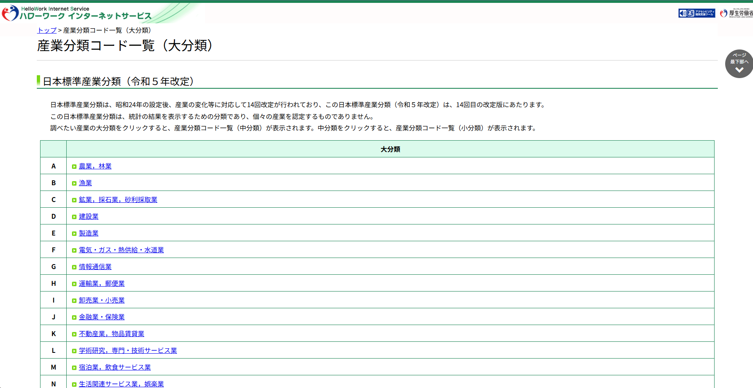Click green arrow beside 学術研究，専門・技術サービス業

click(x=74, y=351)
